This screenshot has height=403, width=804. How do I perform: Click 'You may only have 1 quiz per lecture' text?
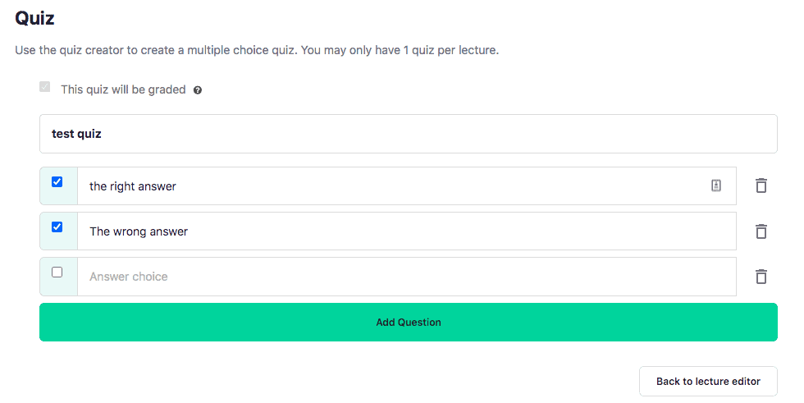pyautogui.click(x=400, y=50)
